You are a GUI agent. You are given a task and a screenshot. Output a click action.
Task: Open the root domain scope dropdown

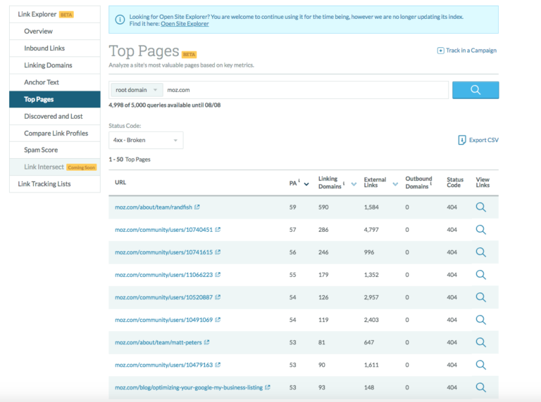137,90
